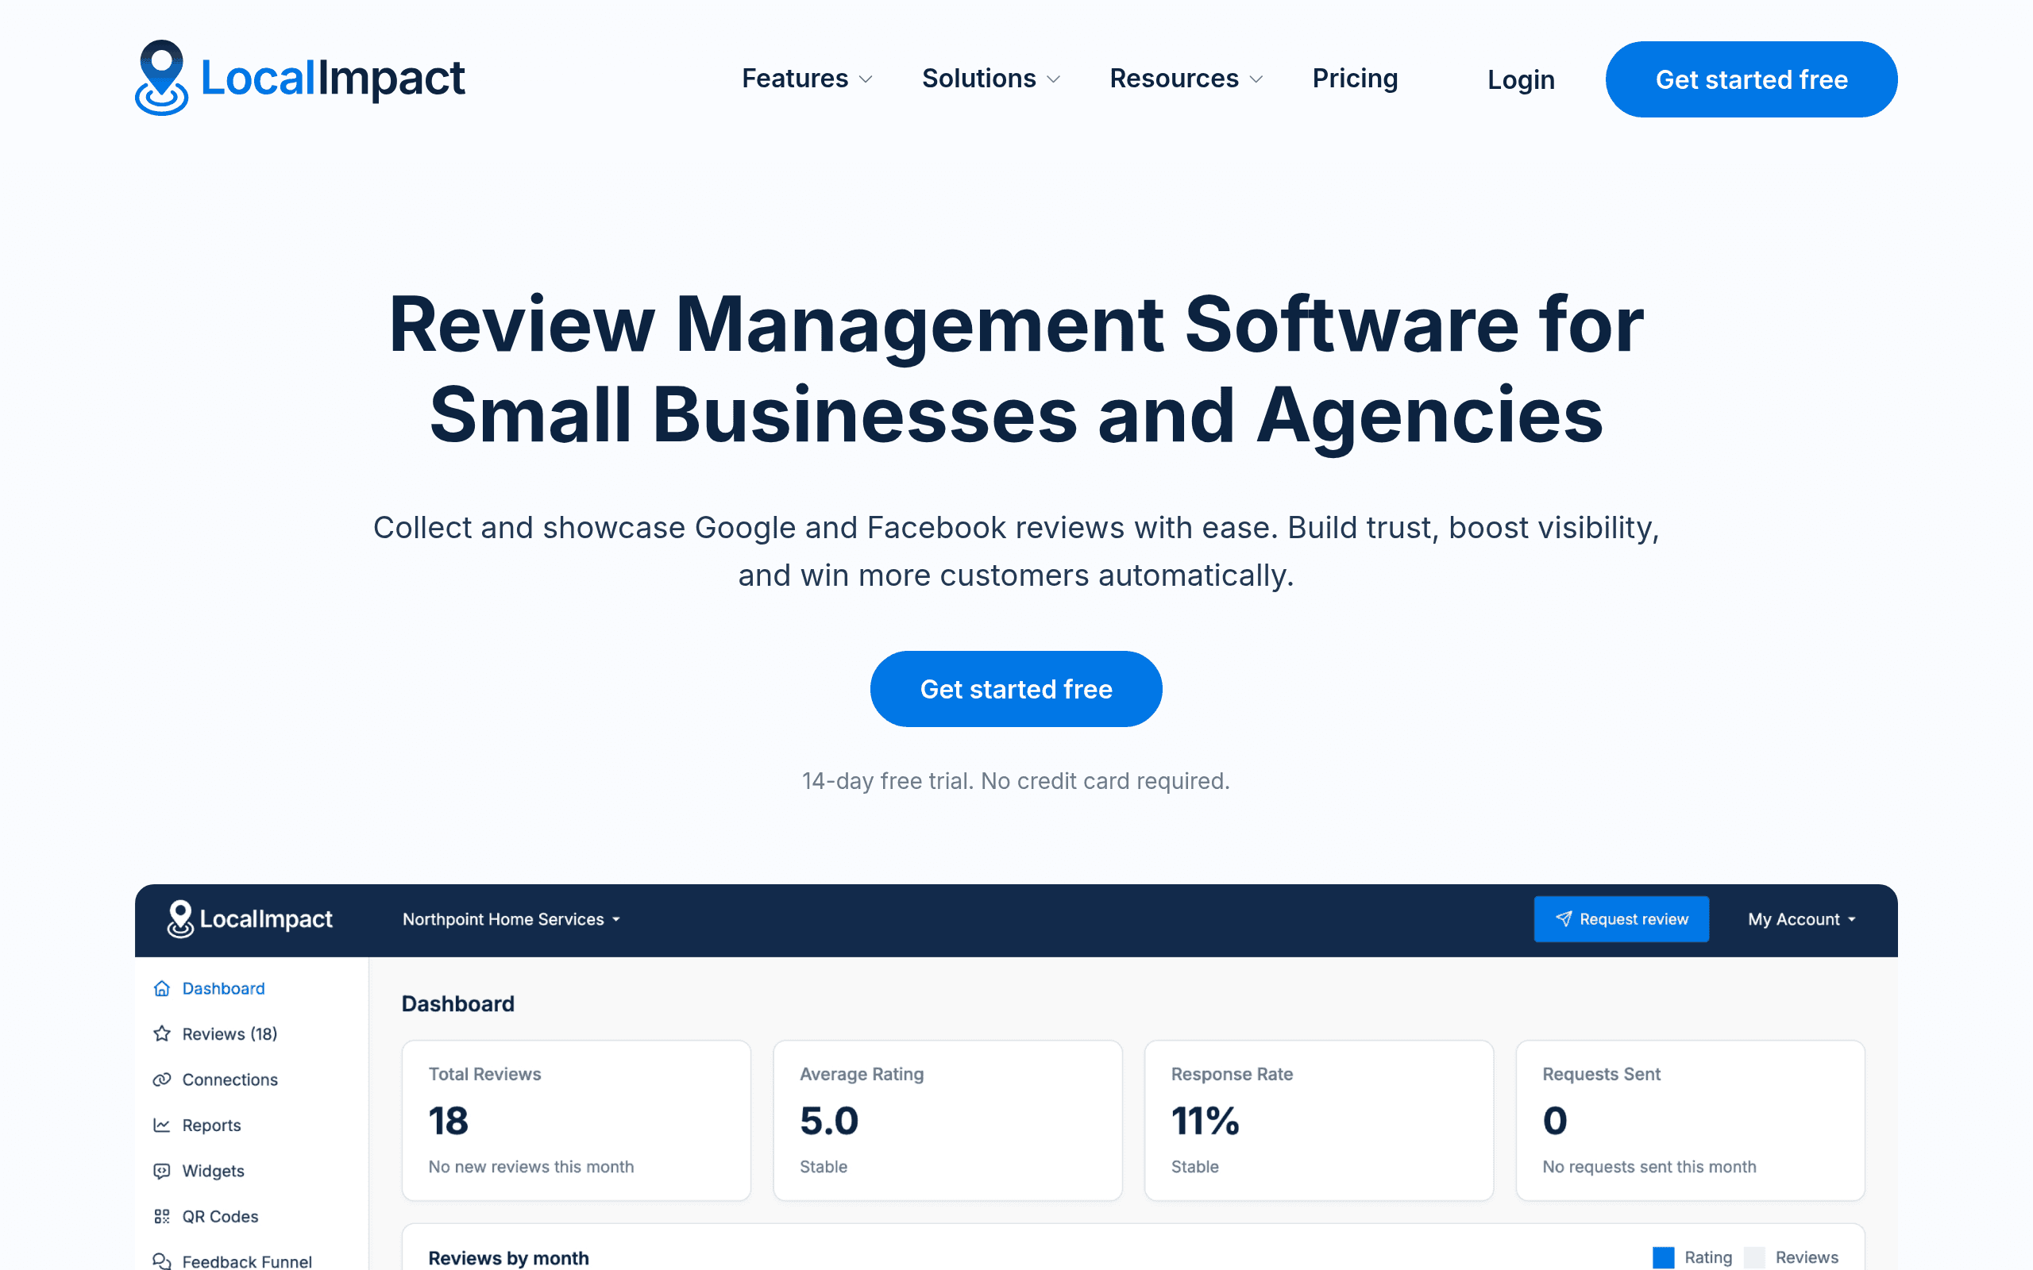Click the gray Reviews legend swatch
The image size is (2033, 1270).
tap(1753, 1257)
